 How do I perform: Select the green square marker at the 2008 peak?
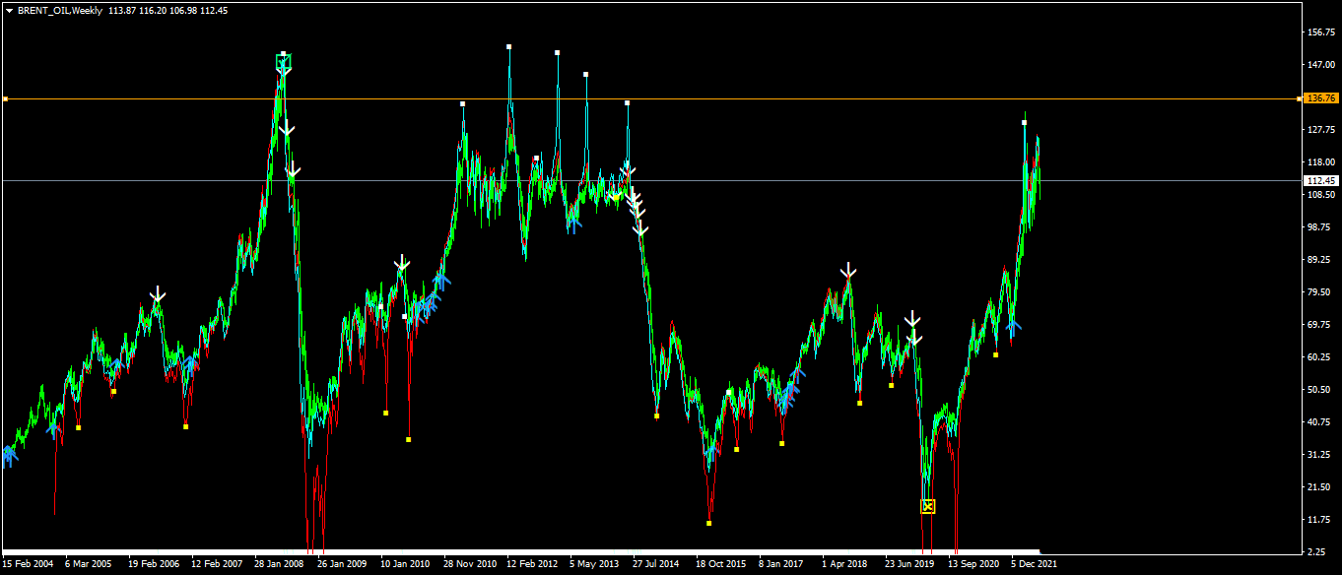click(x=284, y=62)
